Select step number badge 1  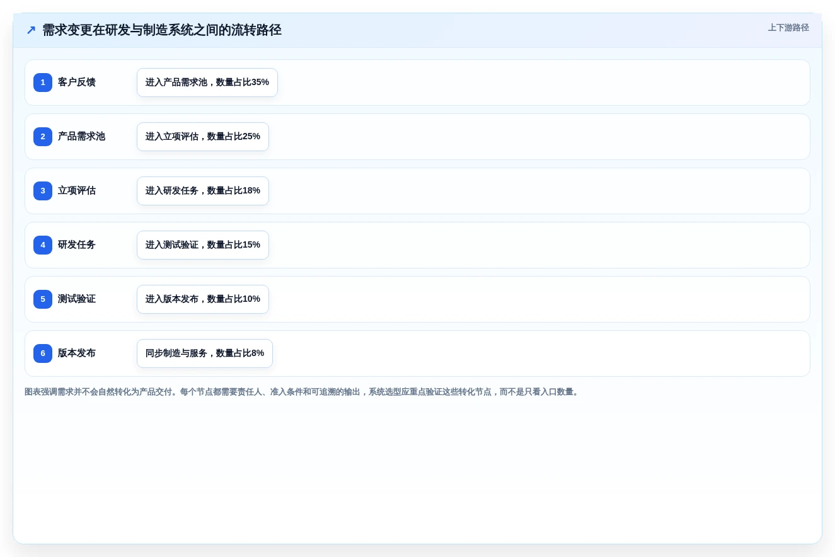pyautogui.click(x=43, y=83)
